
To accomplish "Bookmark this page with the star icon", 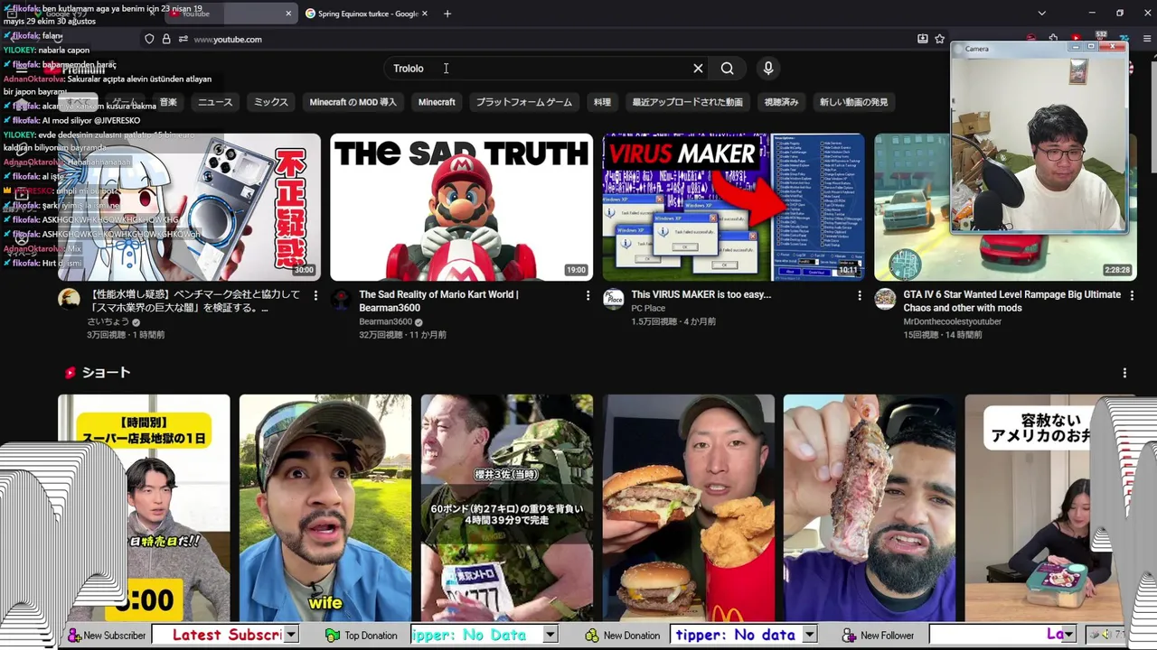I will click(940, 39).
